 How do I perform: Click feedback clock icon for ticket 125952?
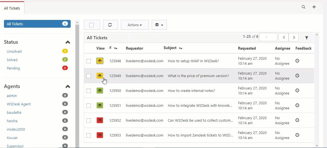[x=297, y=120]
